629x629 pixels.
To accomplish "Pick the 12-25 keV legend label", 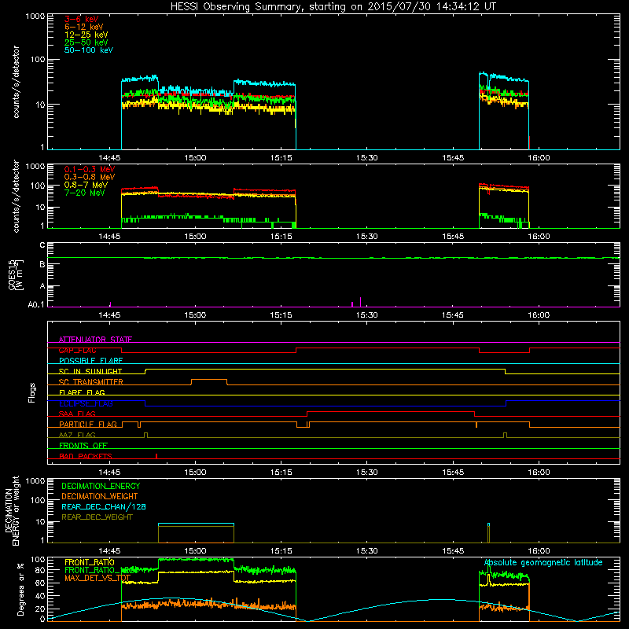I will (86, 35).
